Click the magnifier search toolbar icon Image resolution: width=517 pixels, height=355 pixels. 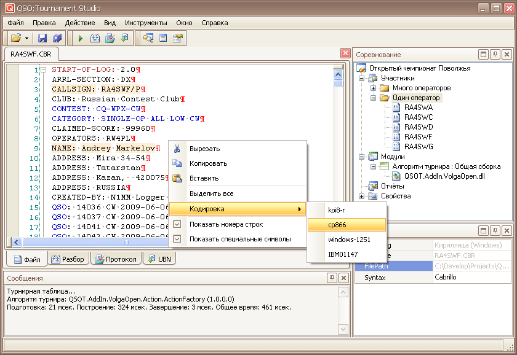148,38
